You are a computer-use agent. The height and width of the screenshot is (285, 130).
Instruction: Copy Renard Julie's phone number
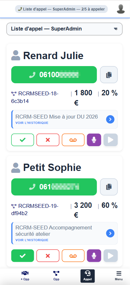(x=109, y=75)
